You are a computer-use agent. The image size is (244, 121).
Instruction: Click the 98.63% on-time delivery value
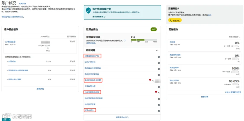pos(234,81)
